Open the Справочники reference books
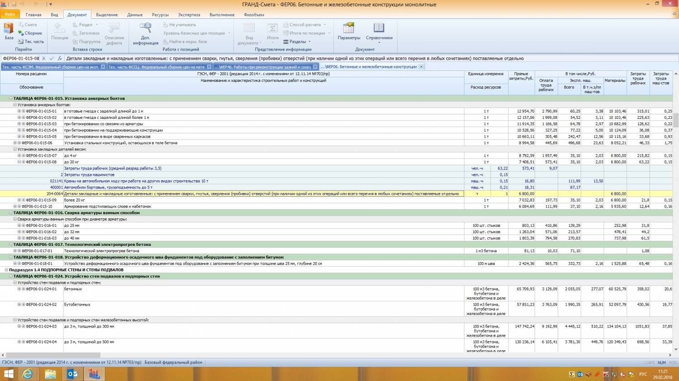The height and width of the screenshot is (381, 679). click(x=379, y=31)
